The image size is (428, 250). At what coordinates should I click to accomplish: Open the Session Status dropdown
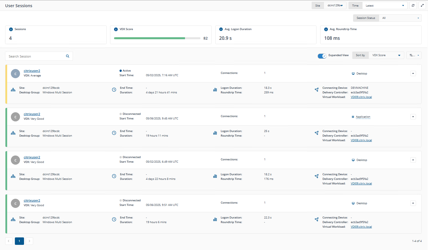(400, 18)
